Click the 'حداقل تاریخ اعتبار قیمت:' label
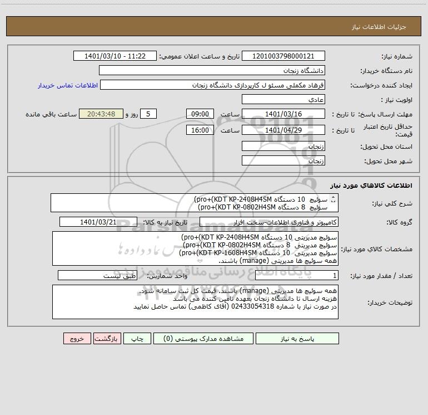The width and height of the screenshot is (428, 415). coord(388,130)
